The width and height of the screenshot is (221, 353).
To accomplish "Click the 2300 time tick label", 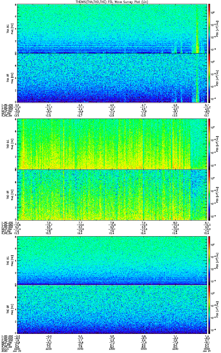I will (112, 349).
